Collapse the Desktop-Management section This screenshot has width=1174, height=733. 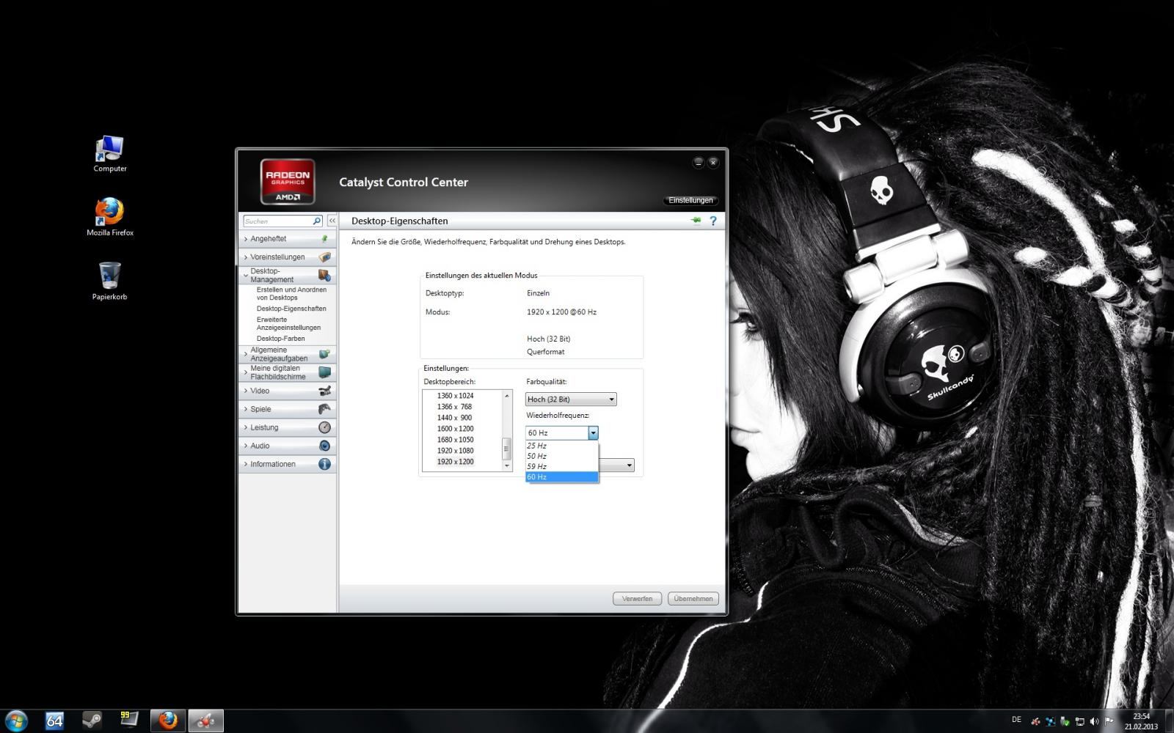click(246, 275)
